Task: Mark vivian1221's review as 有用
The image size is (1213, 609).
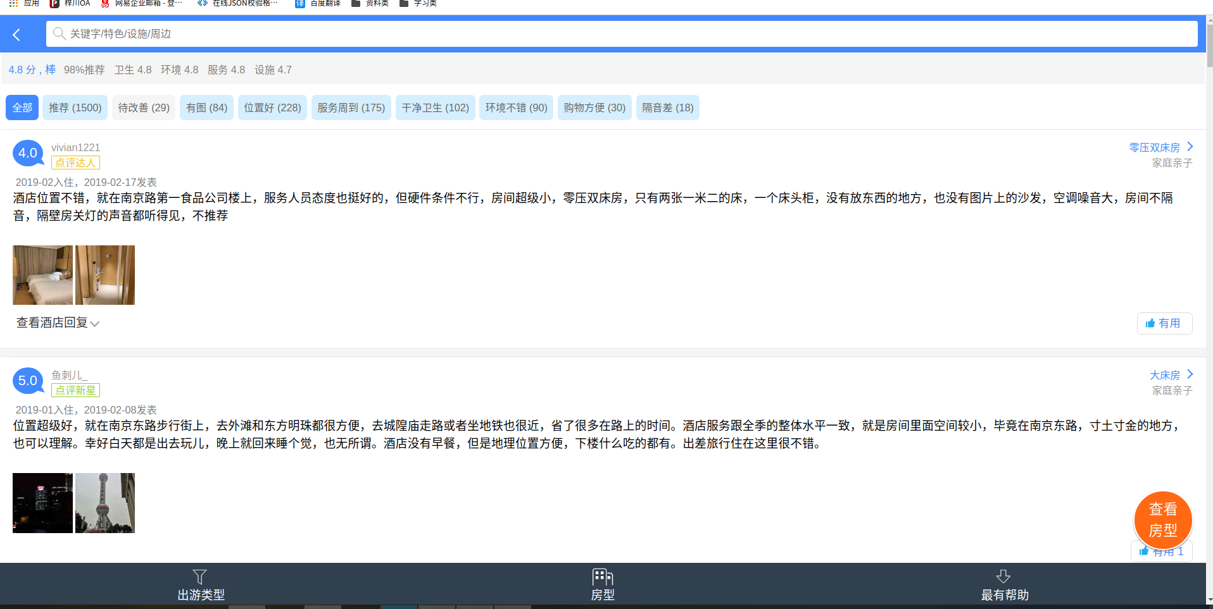Action: pos(1164,323)
